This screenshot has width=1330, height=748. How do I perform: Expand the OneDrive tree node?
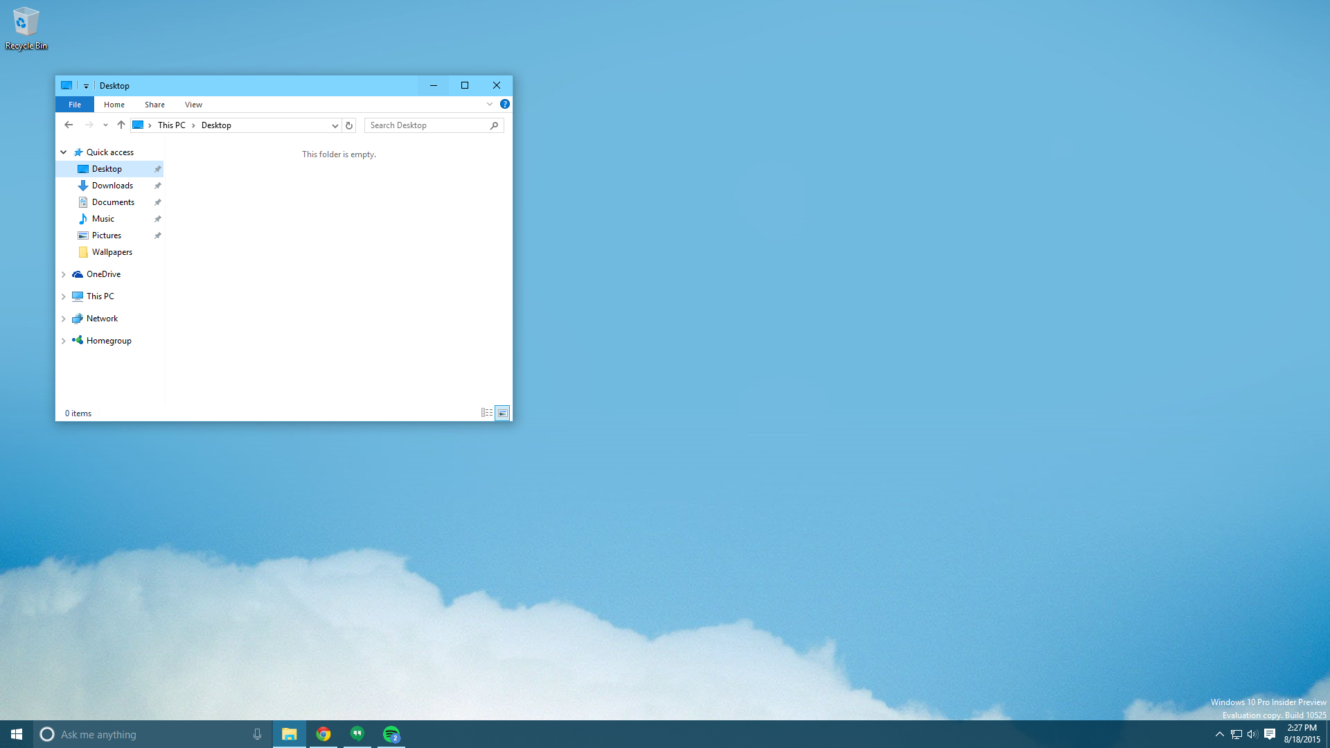[x=63, y=274]
